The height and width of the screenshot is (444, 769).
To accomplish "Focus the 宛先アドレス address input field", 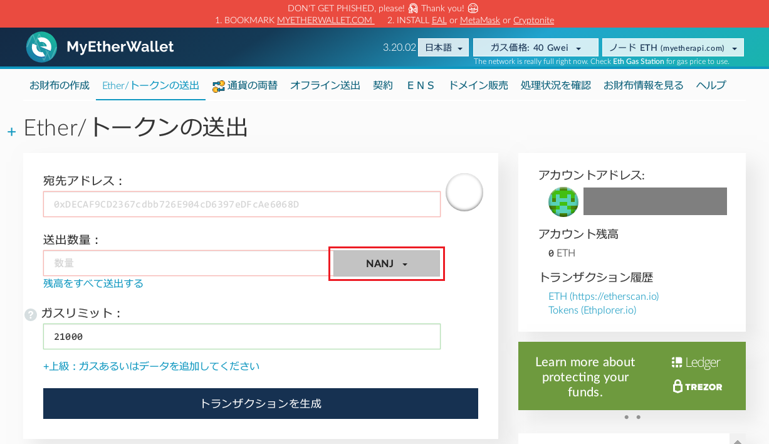I will (242, 204).
